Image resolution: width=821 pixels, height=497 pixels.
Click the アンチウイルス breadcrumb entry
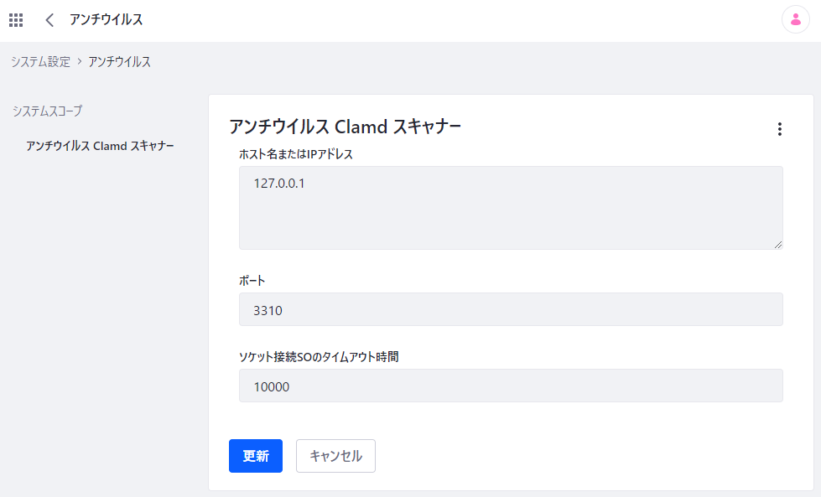click(119, 62)
